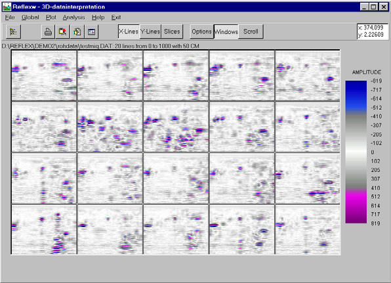This screenshot has height=283, width=391.
Task: Open the File menu
Action: 10,18
